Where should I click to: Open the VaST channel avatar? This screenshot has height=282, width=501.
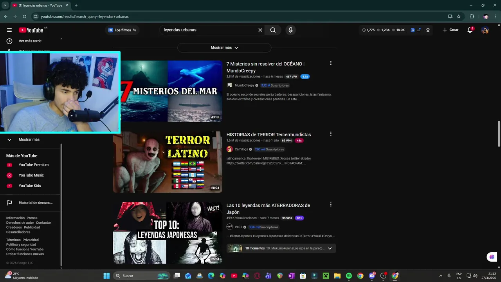230,227
